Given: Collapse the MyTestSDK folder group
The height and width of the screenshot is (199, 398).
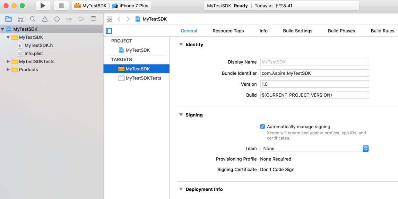Looking at the screenshot, I should tap(8, 37).
